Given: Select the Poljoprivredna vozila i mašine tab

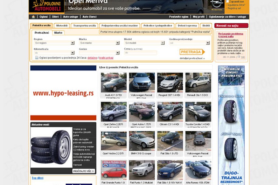Looking at the screenshot, I should pos(120,26).
